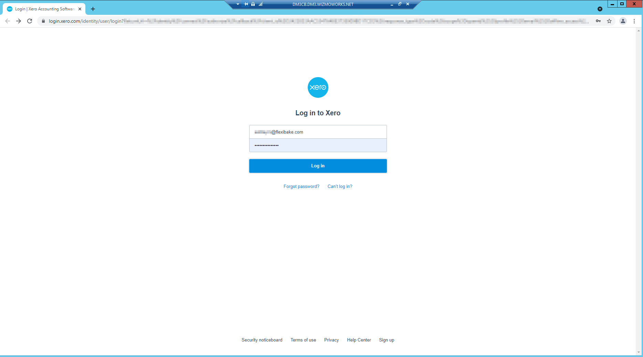Viewport: 643px width, 357px height.
Task: Open the Sign up footer link
Action: 387,340
